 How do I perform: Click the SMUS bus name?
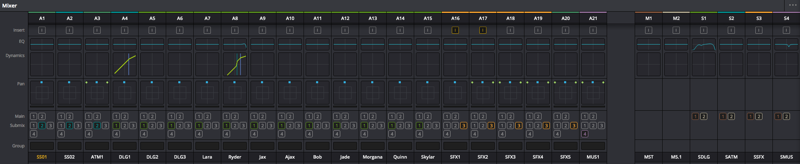(786, 157)
